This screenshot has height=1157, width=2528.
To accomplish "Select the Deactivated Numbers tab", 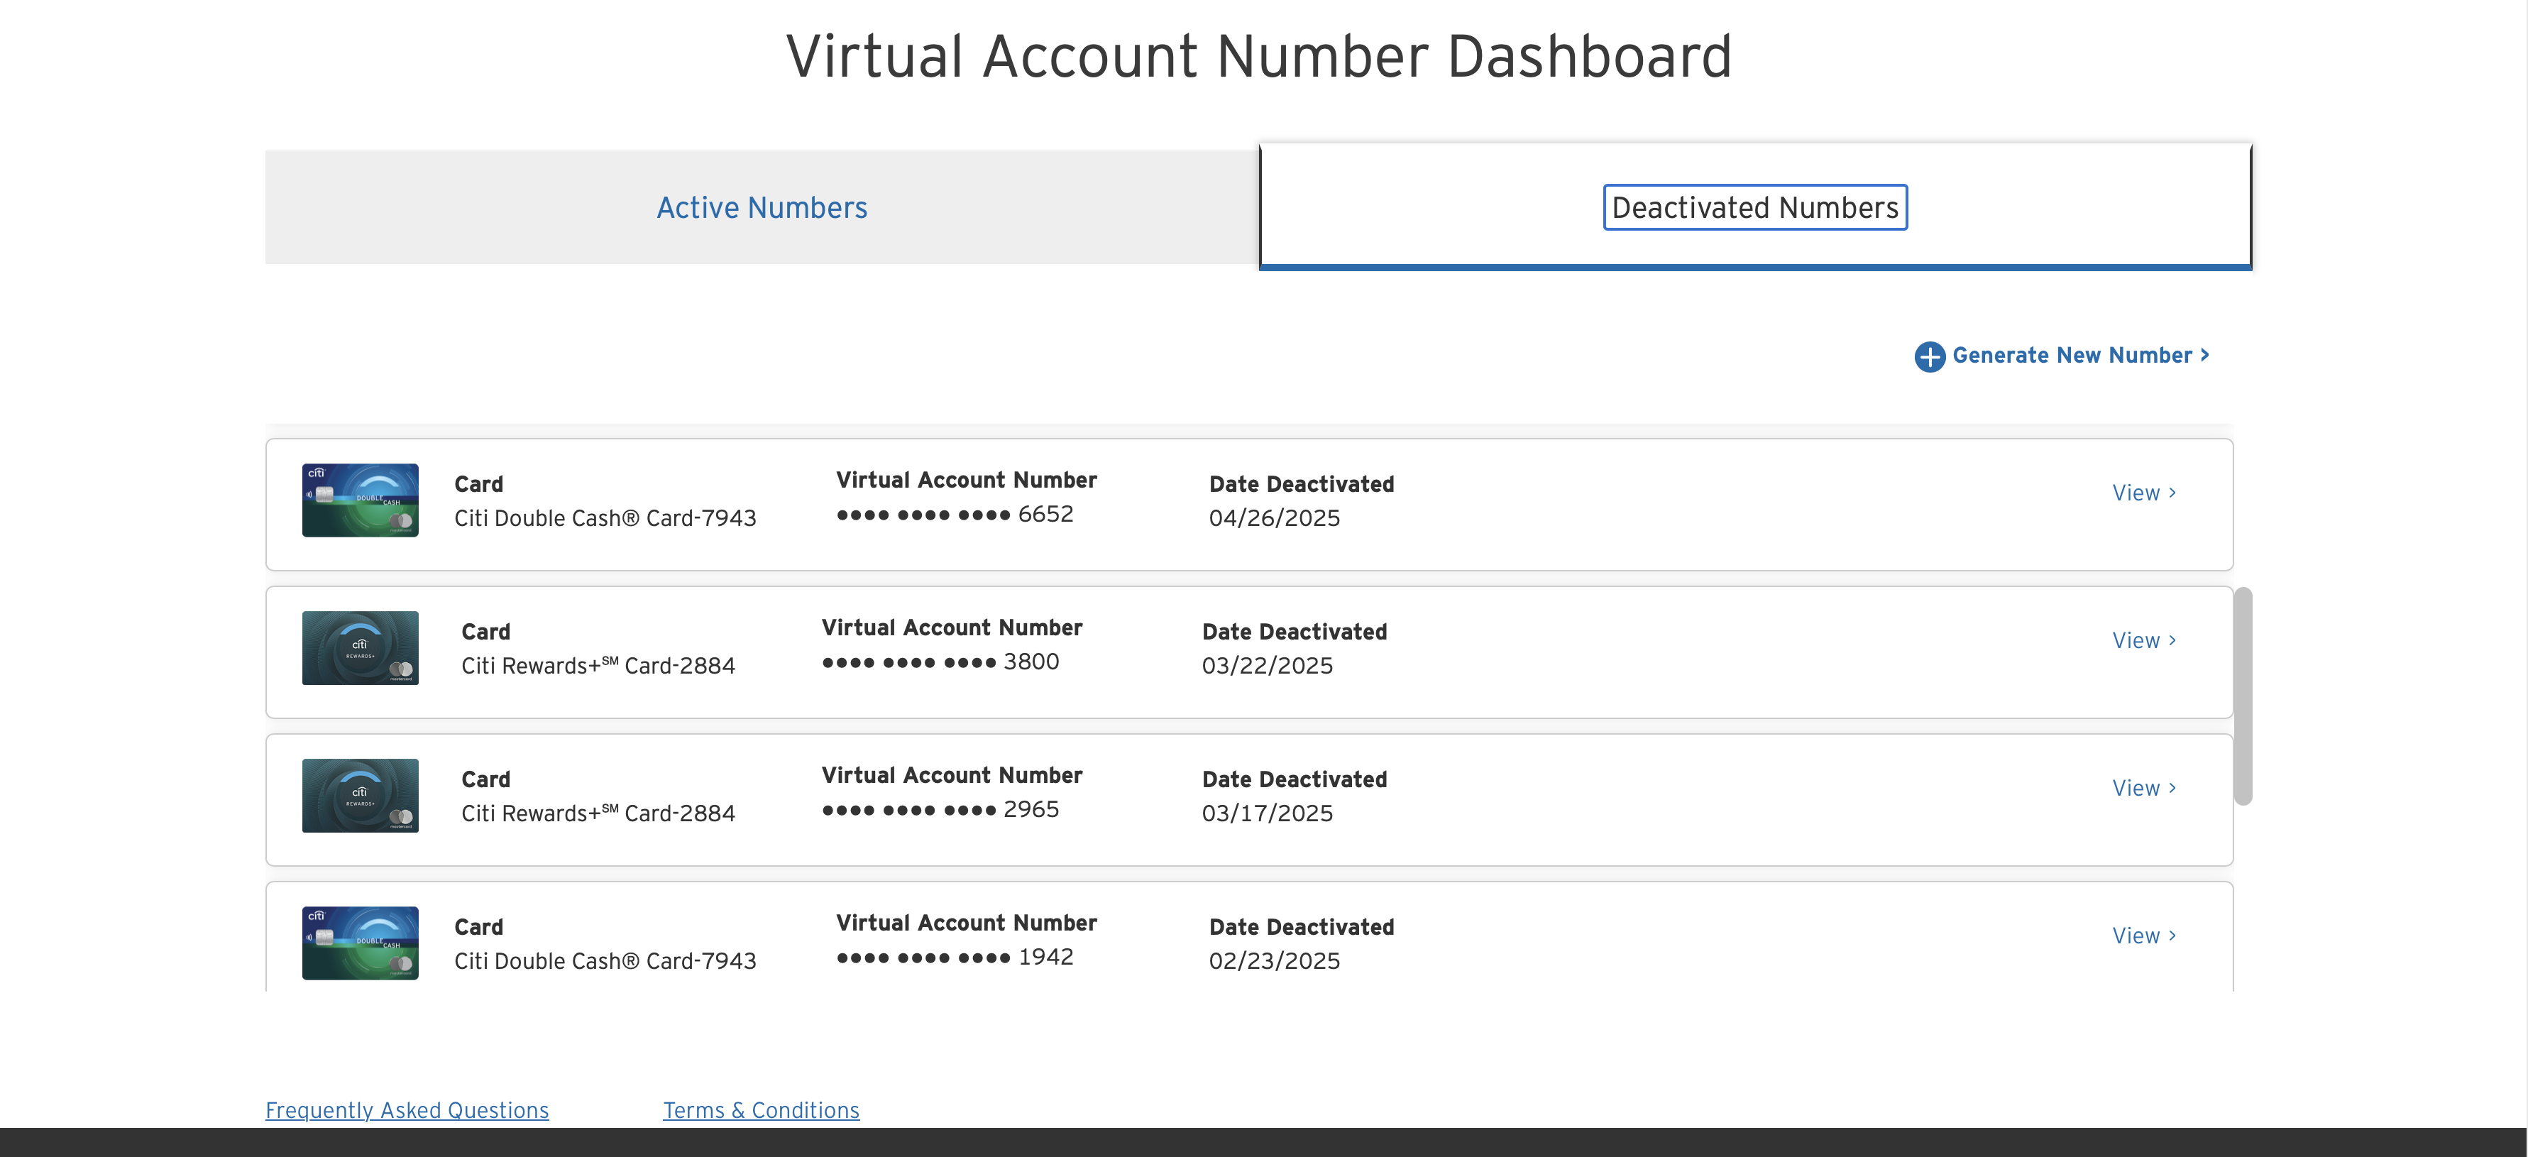I will click(x=1754, y=207).
